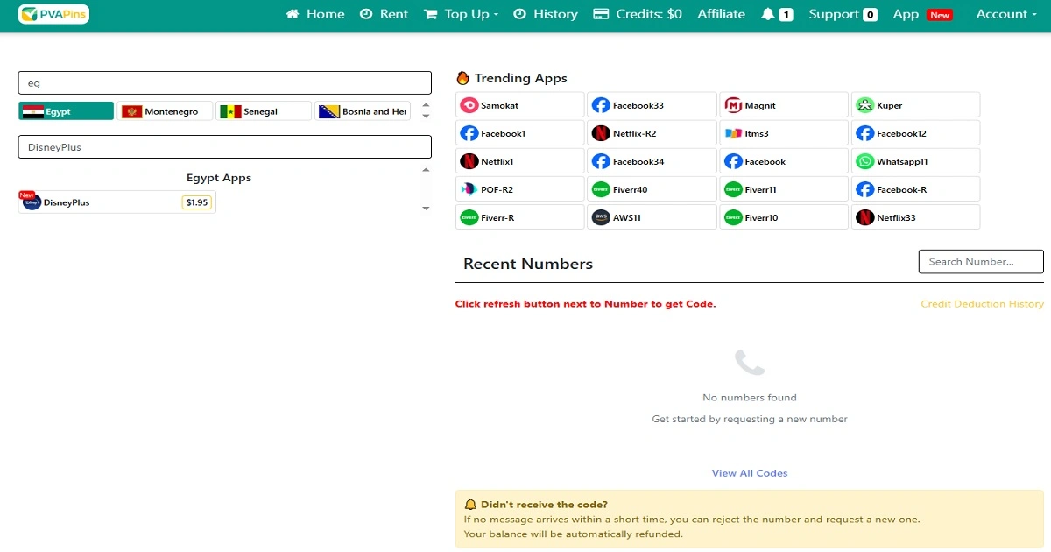Open the App New link
The image size is (1051, 552).
pos(922,14)
